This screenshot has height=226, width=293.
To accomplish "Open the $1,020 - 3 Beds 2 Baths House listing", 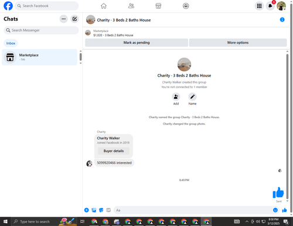I will coord(113,35).
